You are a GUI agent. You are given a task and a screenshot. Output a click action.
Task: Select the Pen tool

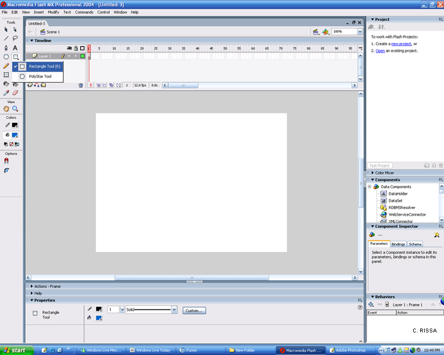[x=6, y=47]
